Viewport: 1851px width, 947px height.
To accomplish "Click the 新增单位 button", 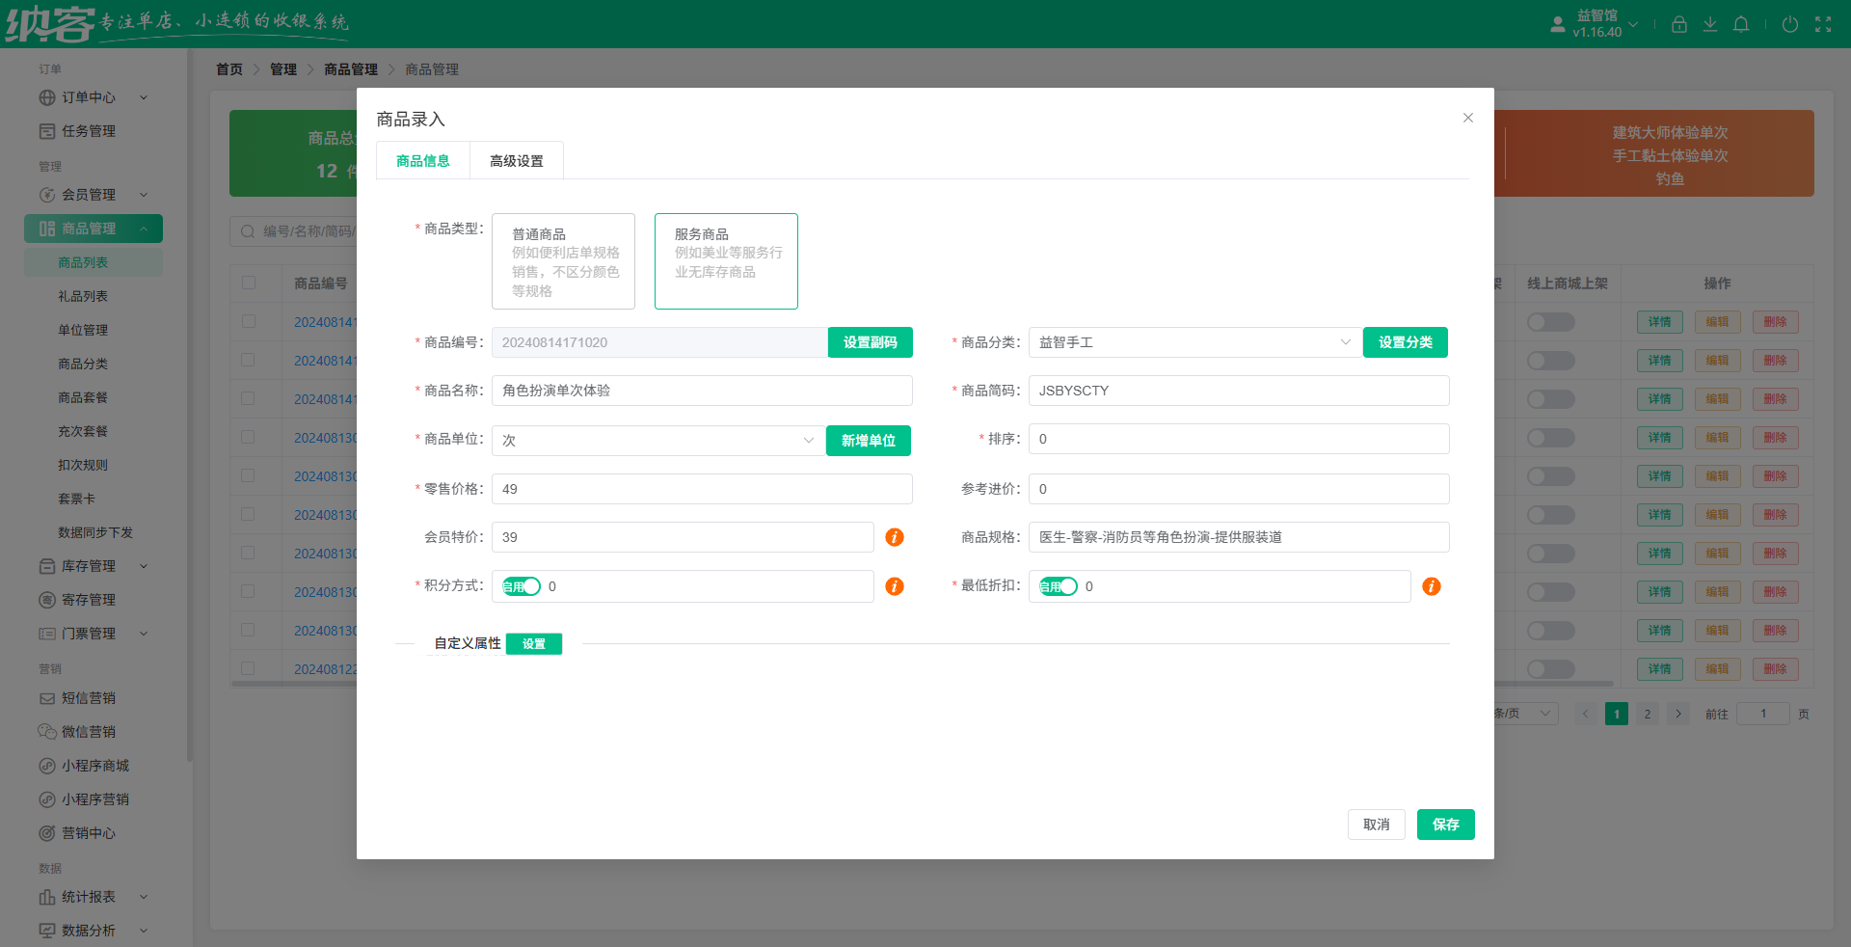I will tap(869, 441).
